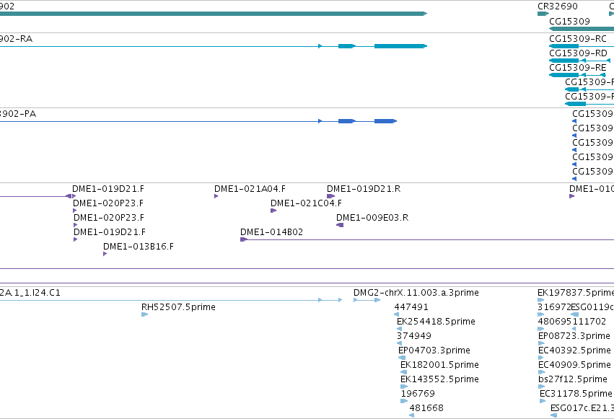Select feature DME1-013B16.F

click(139, 247)
